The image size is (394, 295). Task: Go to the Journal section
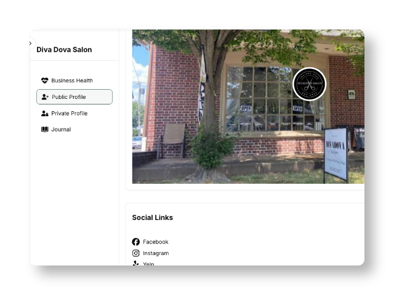[x=74, y=130]
